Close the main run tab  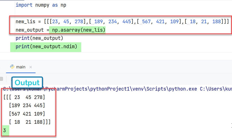pyautogui.click(x=31, y=67)
